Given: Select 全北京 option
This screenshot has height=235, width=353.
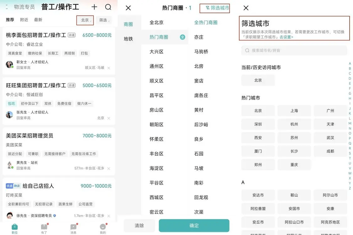Looking at the screenshot, I should [157, 23].
